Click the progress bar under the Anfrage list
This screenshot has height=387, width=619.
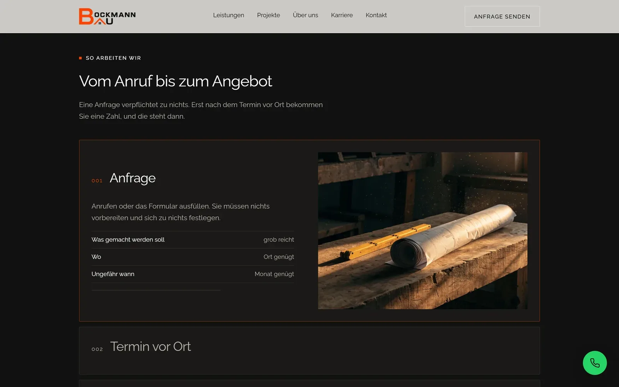(x=156, y=290)
